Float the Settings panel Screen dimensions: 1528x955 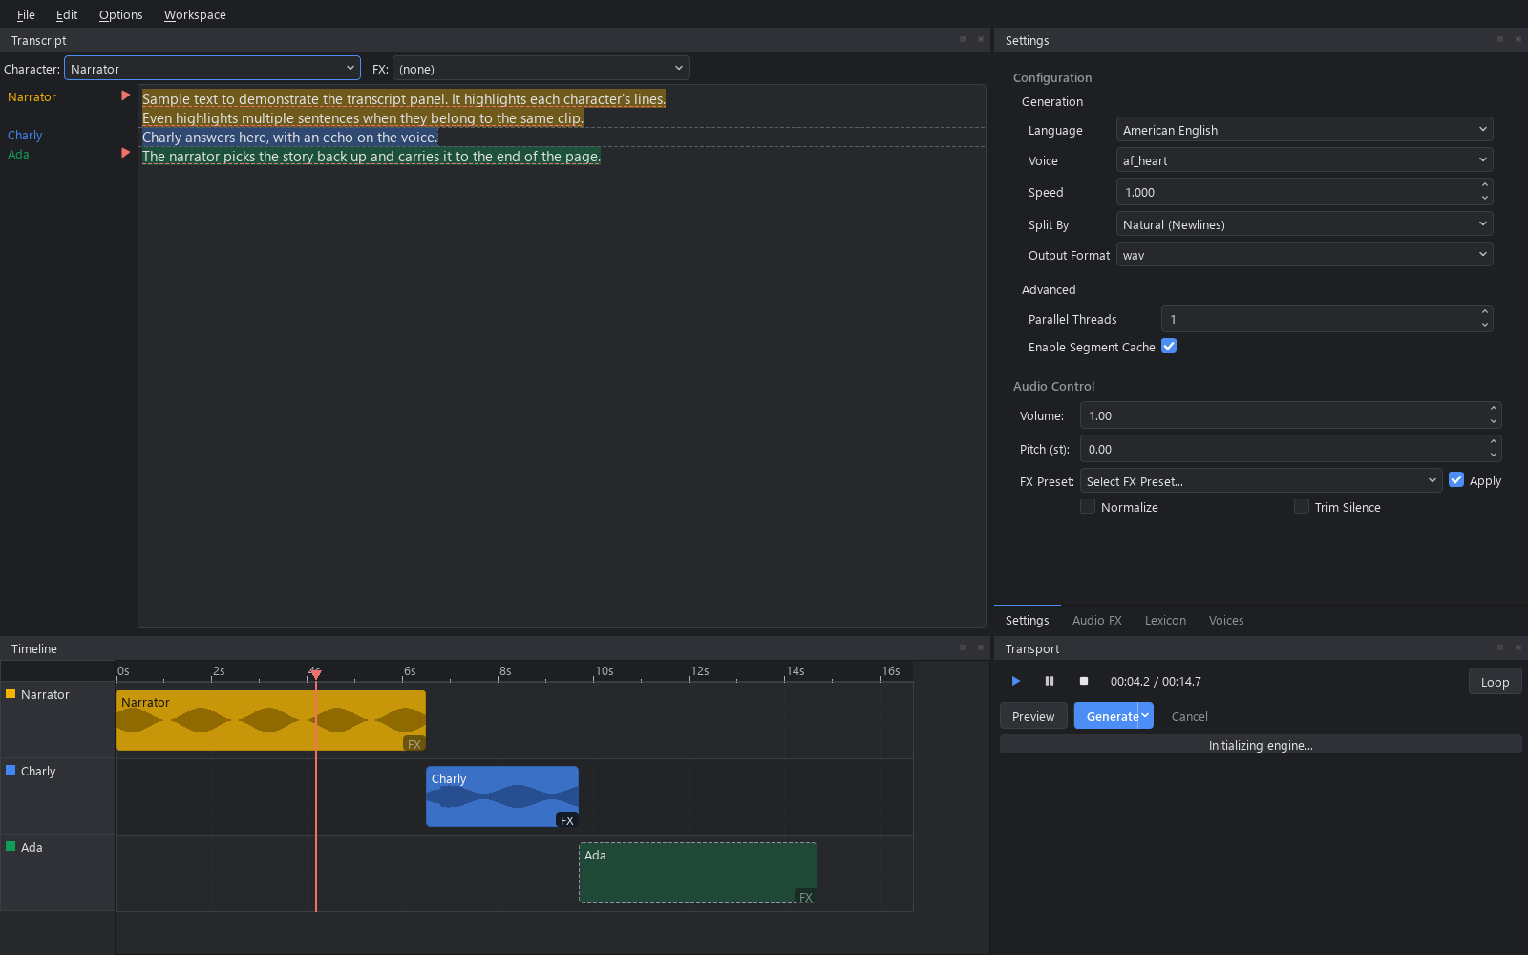[1500, 39]
